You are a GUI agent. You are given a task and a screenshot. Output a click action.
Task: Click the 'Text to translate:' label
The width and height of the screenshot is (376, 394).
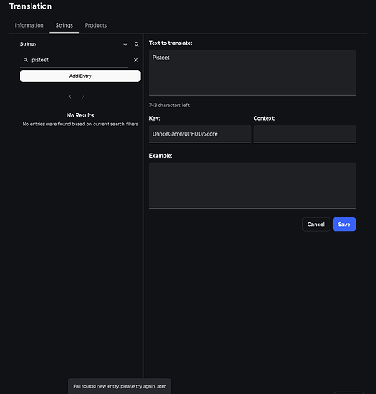coord(171,43)
